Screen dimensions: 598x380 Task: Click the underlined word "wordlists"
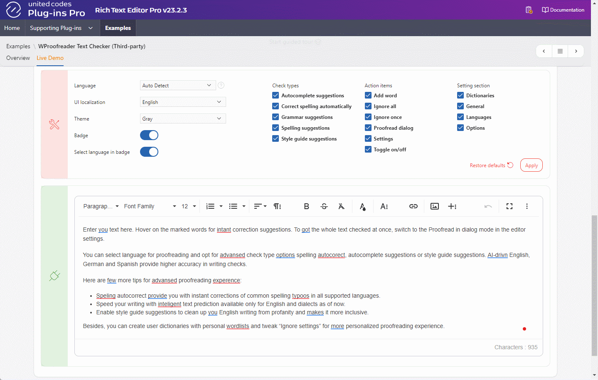tap(238, 326)
